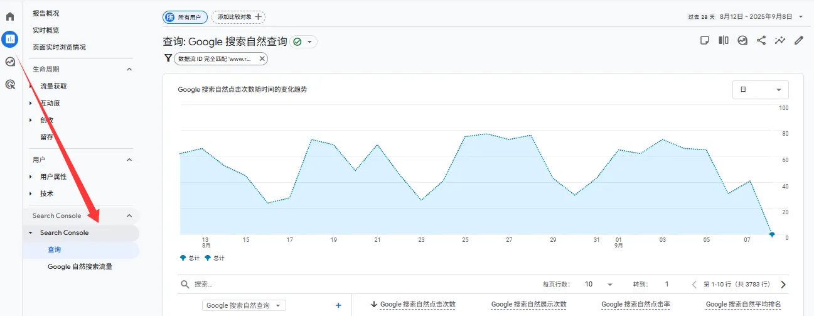Select the 所有用户 segment chip

tap(185, 18)
